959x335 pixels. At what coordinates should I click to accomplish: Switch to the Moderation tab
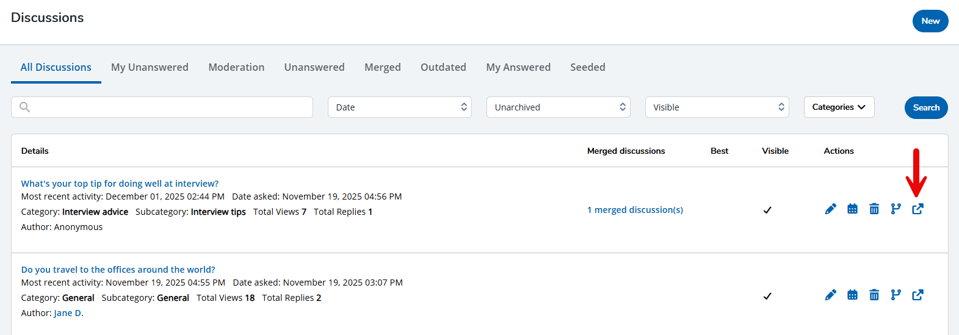point(236,67)
